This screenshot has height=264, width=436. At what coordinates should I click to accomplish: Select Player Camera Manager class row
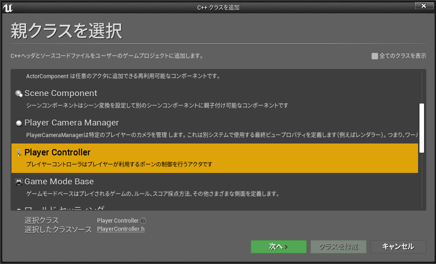tap(214, 129)
